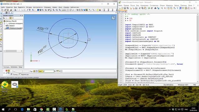The image size is (199, 112).
Task: Select the Исполнения tab below model tree
Action: (14, 67)
